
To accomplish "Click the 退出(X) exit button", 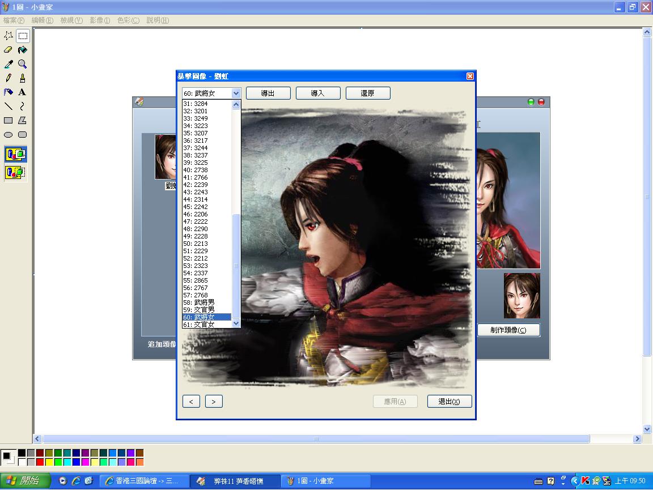I will click(450, 401).
